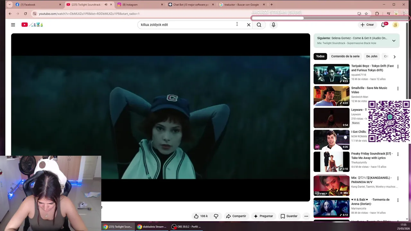Viewport: 411px width, 231px height.
Task: Dislike the video with thumbs down
Action: (216, 216)
